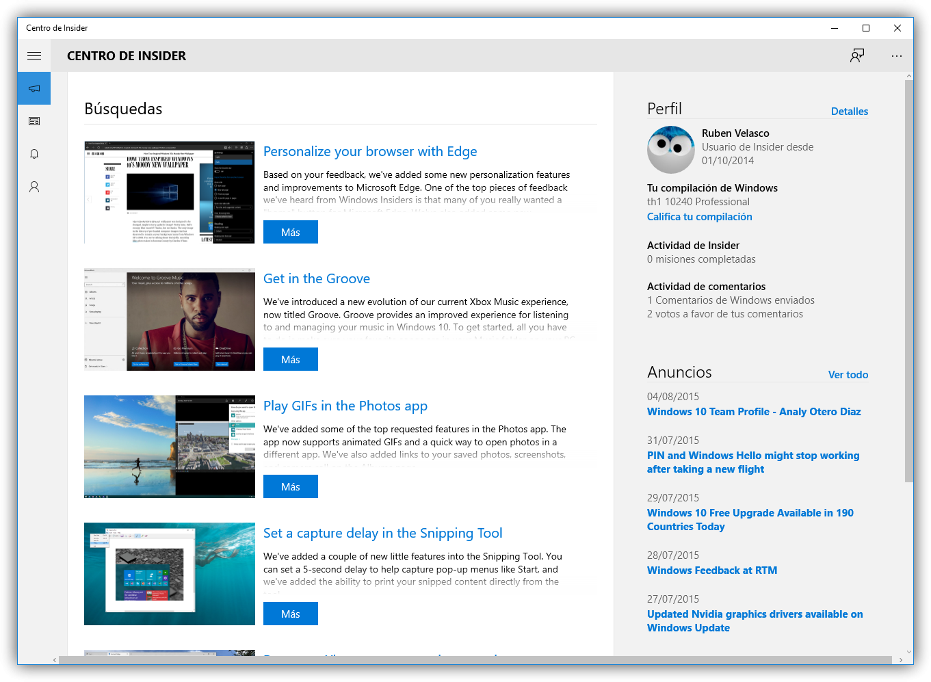Click the feedback icon in header
This screenshot has width=931, height=682.
[x=857, y=55]
